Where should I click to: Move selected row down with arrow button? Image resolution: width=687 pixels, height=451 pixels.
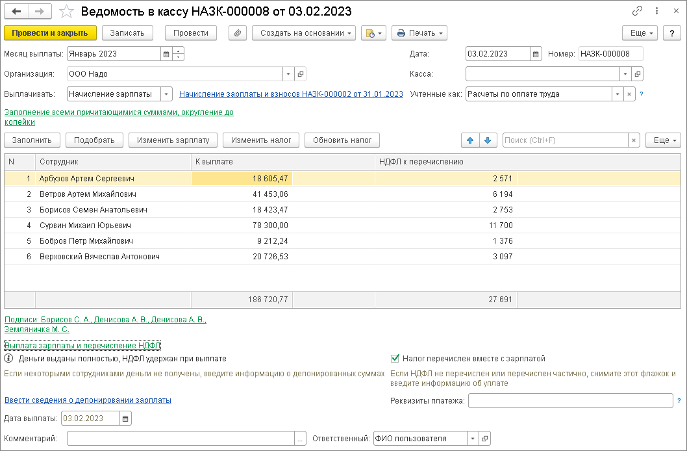(488, 140)
